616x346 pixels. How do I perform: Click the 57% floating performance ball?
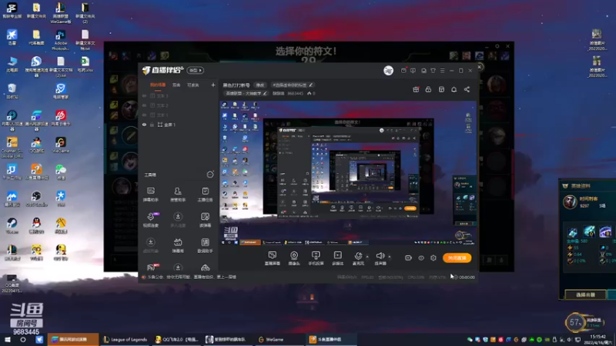point(575,322)
